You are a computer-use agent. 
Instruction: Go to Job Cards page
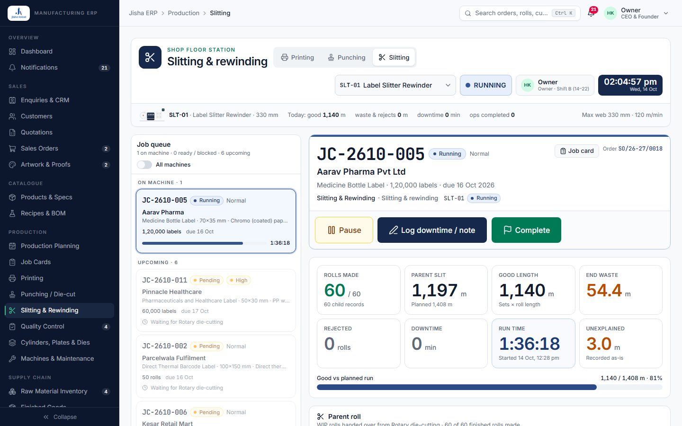59,262
